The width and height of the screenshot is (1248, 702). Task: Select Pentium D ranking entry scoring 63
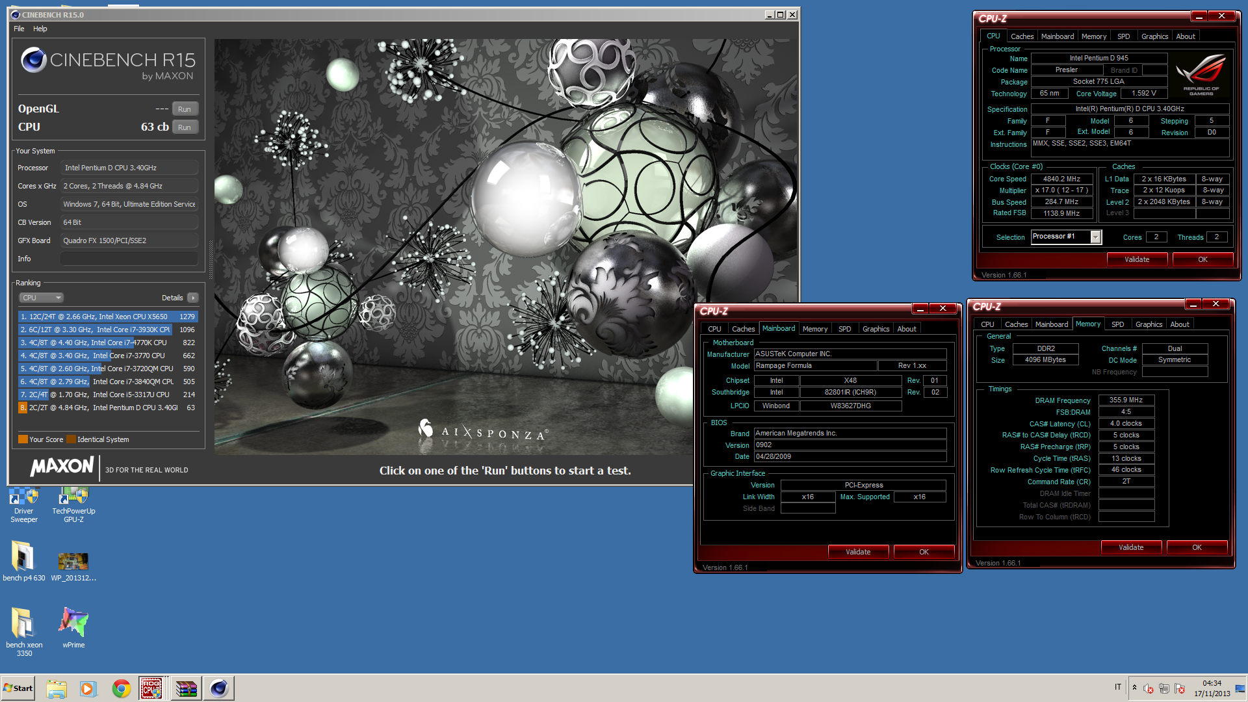[108, 408]
